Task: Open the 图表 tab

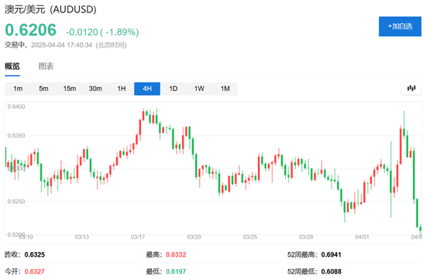Action: pyautogui.click(x=46, y=66)
